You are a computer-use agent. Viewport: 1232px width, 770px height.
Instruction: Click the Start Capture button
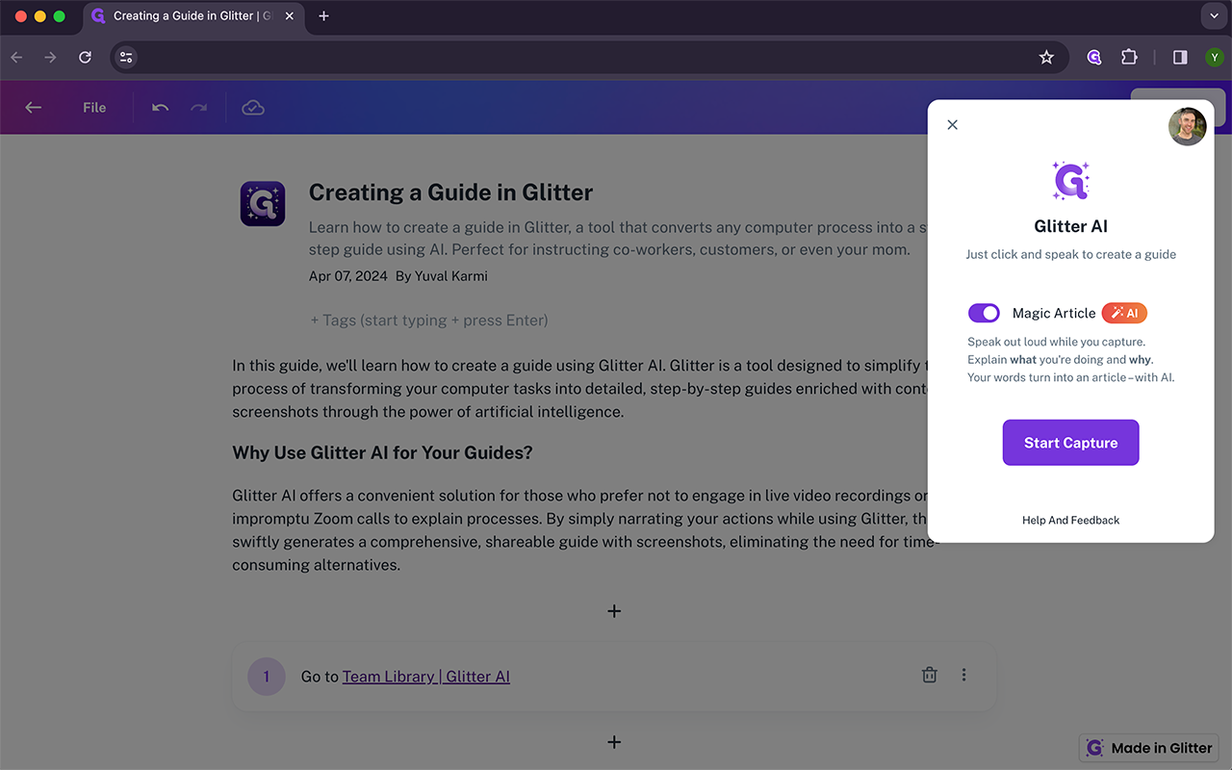click(1070, 443)
